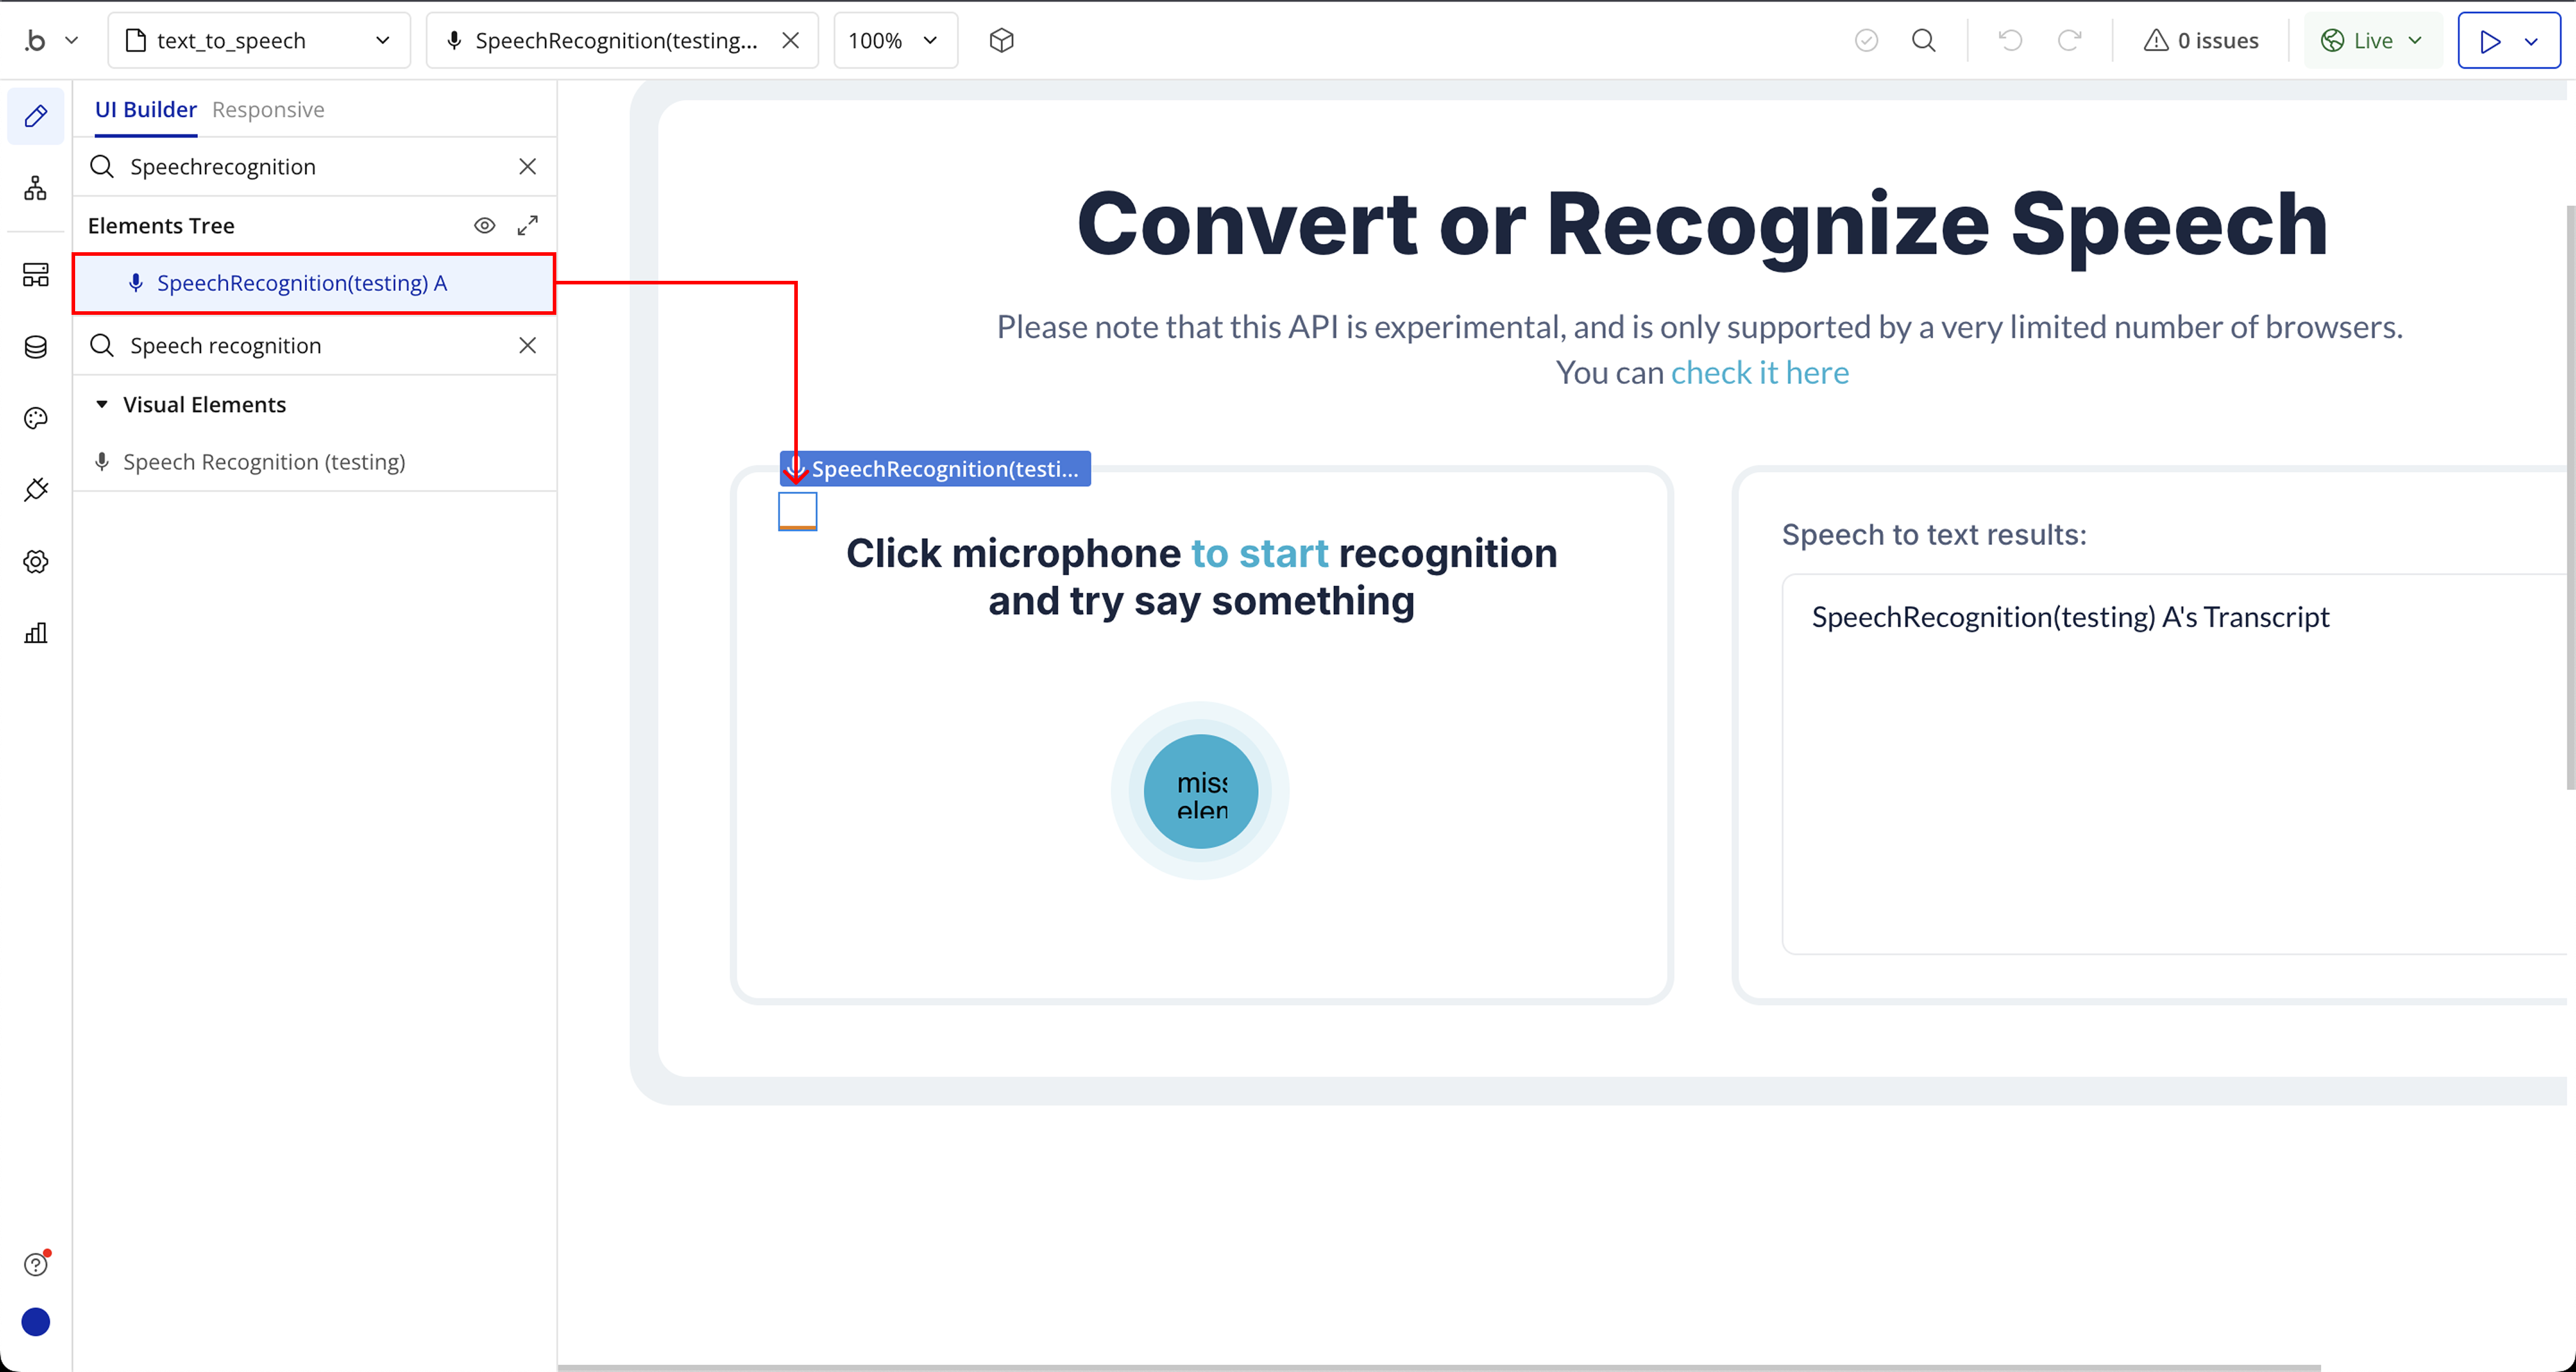Open the Settings gear in sidebar
Screen dimensions: 2576x1372
point(36,562)
